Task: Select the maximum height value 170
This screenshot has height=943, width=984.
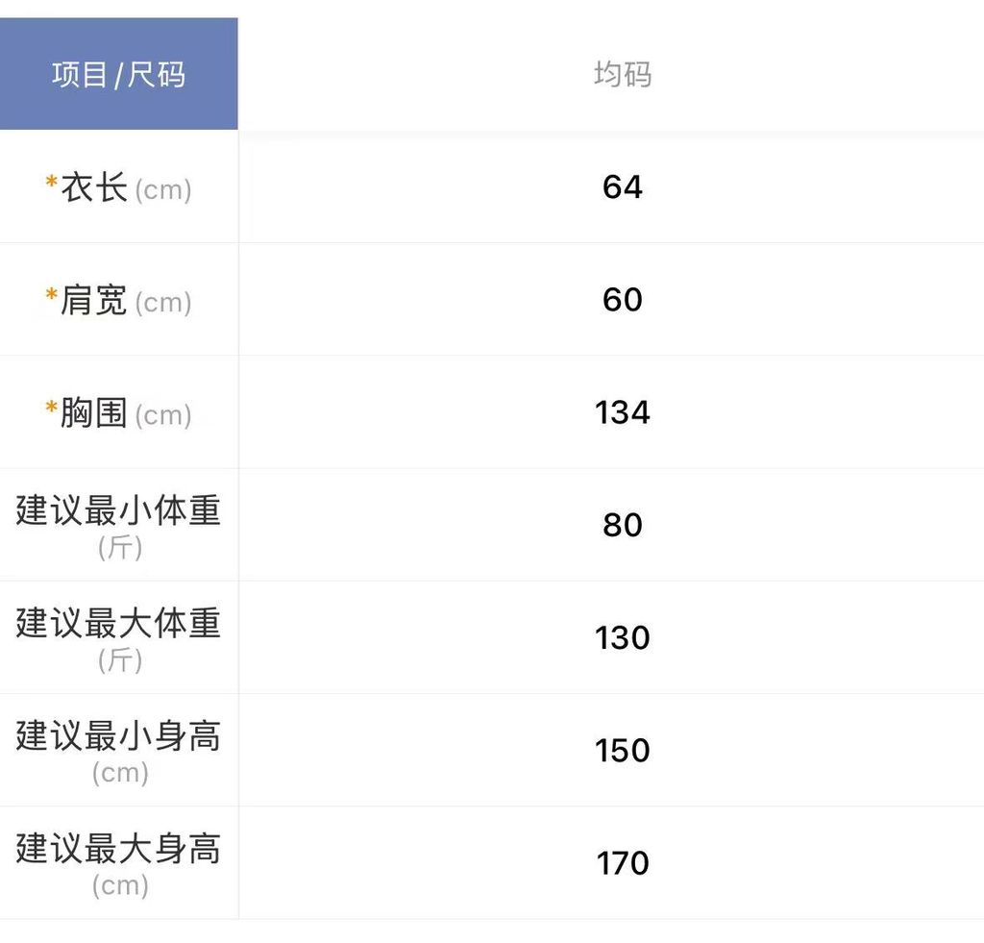Action: point(622,863)
